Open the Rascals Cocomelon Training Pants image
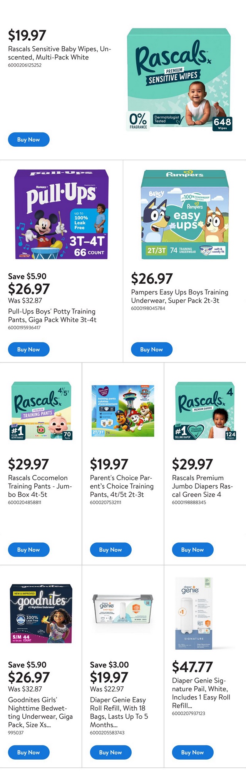 41,411
